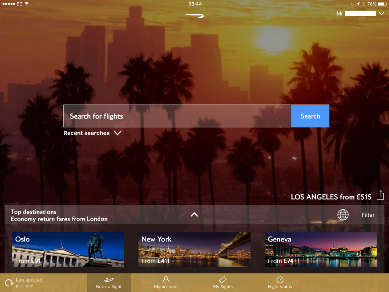Screen dimensions: 389x292
Task: Tap the Wi-Fi icon in the status bar
Action: (27, 4)
